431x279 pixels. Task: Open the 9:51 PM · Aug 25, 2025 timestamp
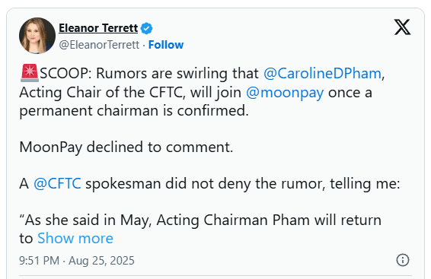click(77, 261)
